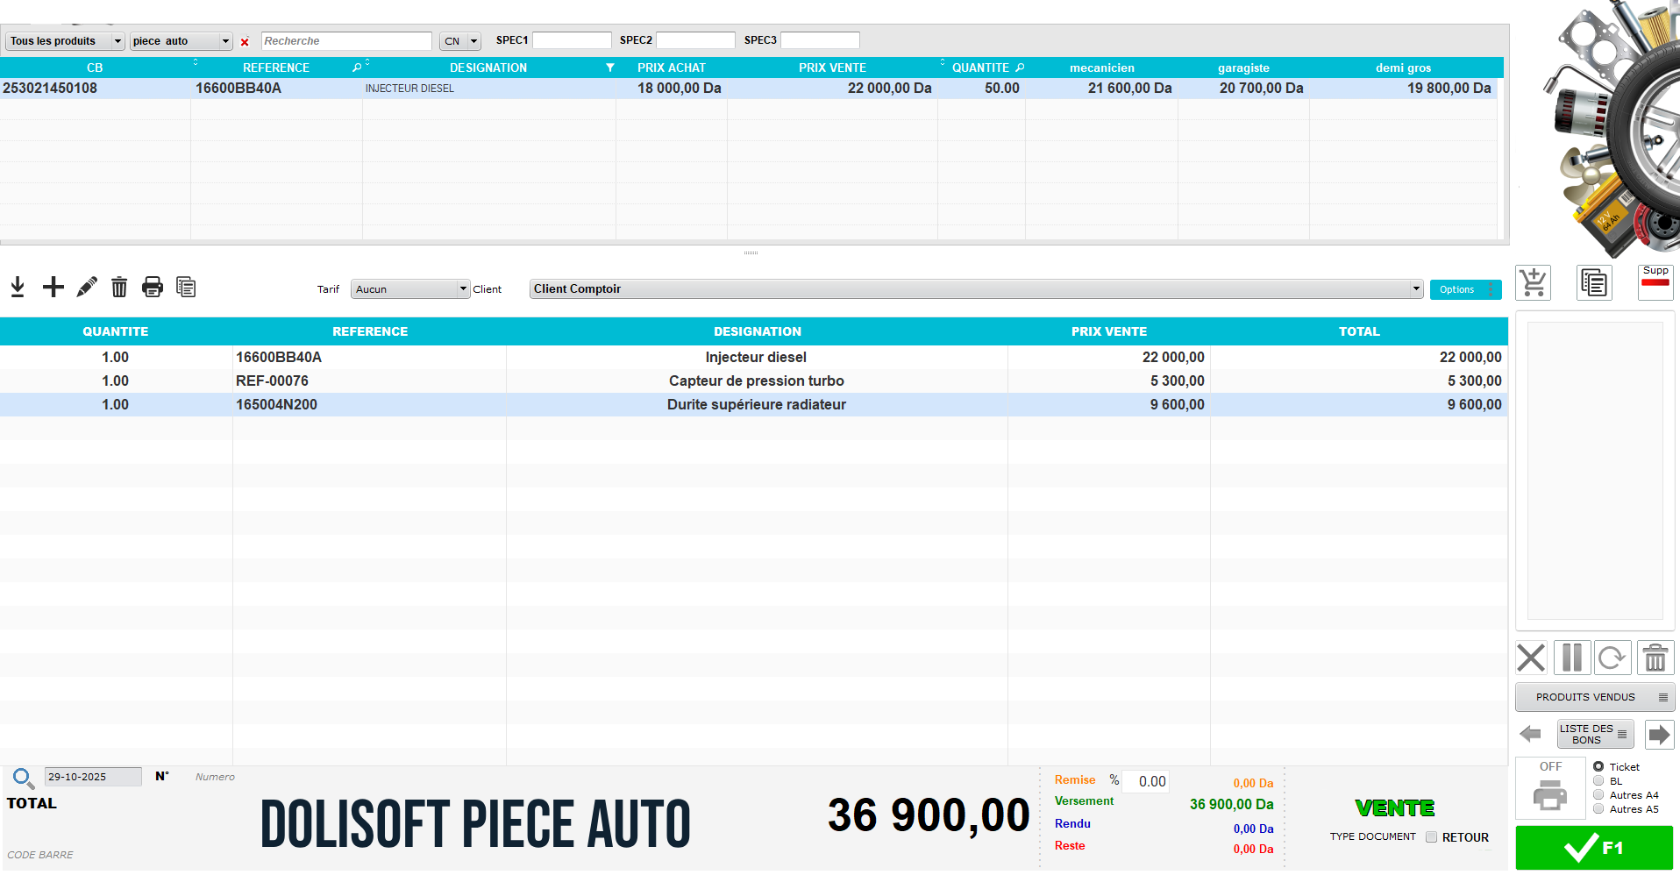Click the shopping cart add icon
The image size is (1680, 875).
[1533, 283]
